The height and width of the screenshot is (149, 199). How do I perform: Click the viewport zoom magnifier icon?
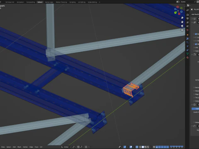pos(182,18)
